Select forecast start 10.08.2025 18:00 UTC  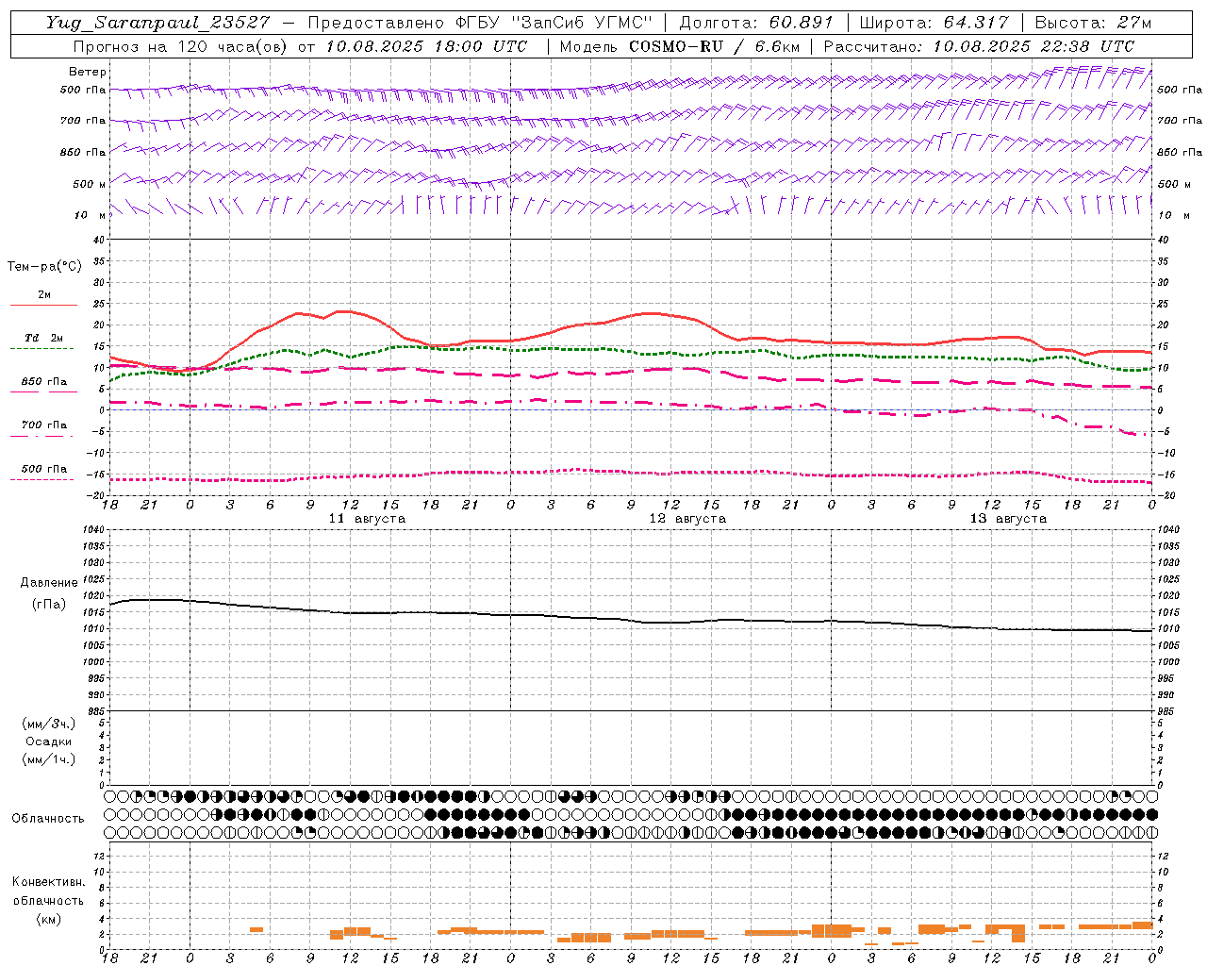[425, 46]
